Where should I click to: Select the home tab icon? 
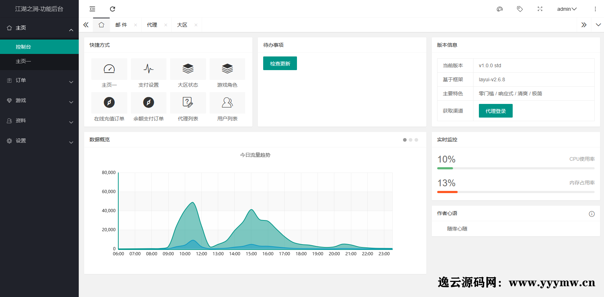pos(101,25)
